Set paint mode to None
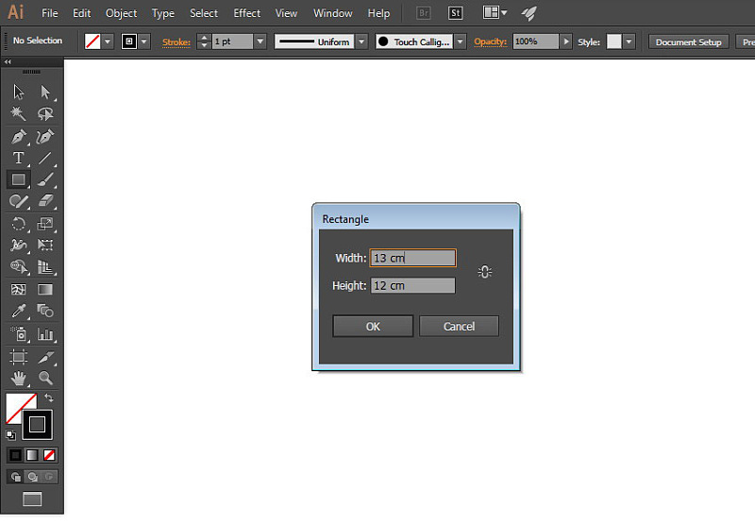The height and width of the screenshot is (524, 755). (49, 455)
